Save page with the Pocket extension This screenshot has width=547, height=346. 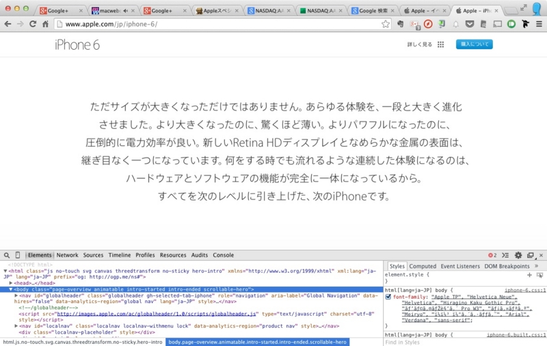tap(470, 24)
